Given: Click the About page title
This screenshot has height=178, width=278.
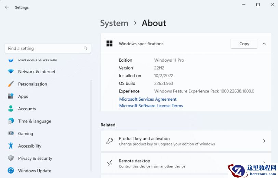Looking at the screenshot, I should [154, 23].
